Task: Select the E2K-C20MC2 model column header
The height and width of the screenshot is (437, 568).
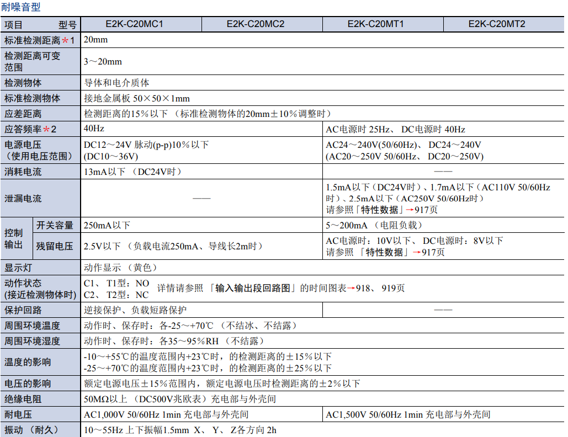Action: tap(256, 24)
